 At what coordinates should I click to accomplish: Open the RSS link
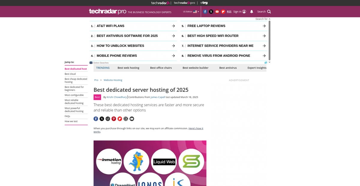[229, 12]
